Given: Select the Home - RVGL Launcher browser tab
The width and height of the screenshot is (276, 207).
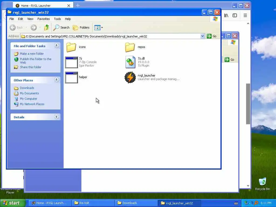Looking at the screenshot, I should (43, 6).
